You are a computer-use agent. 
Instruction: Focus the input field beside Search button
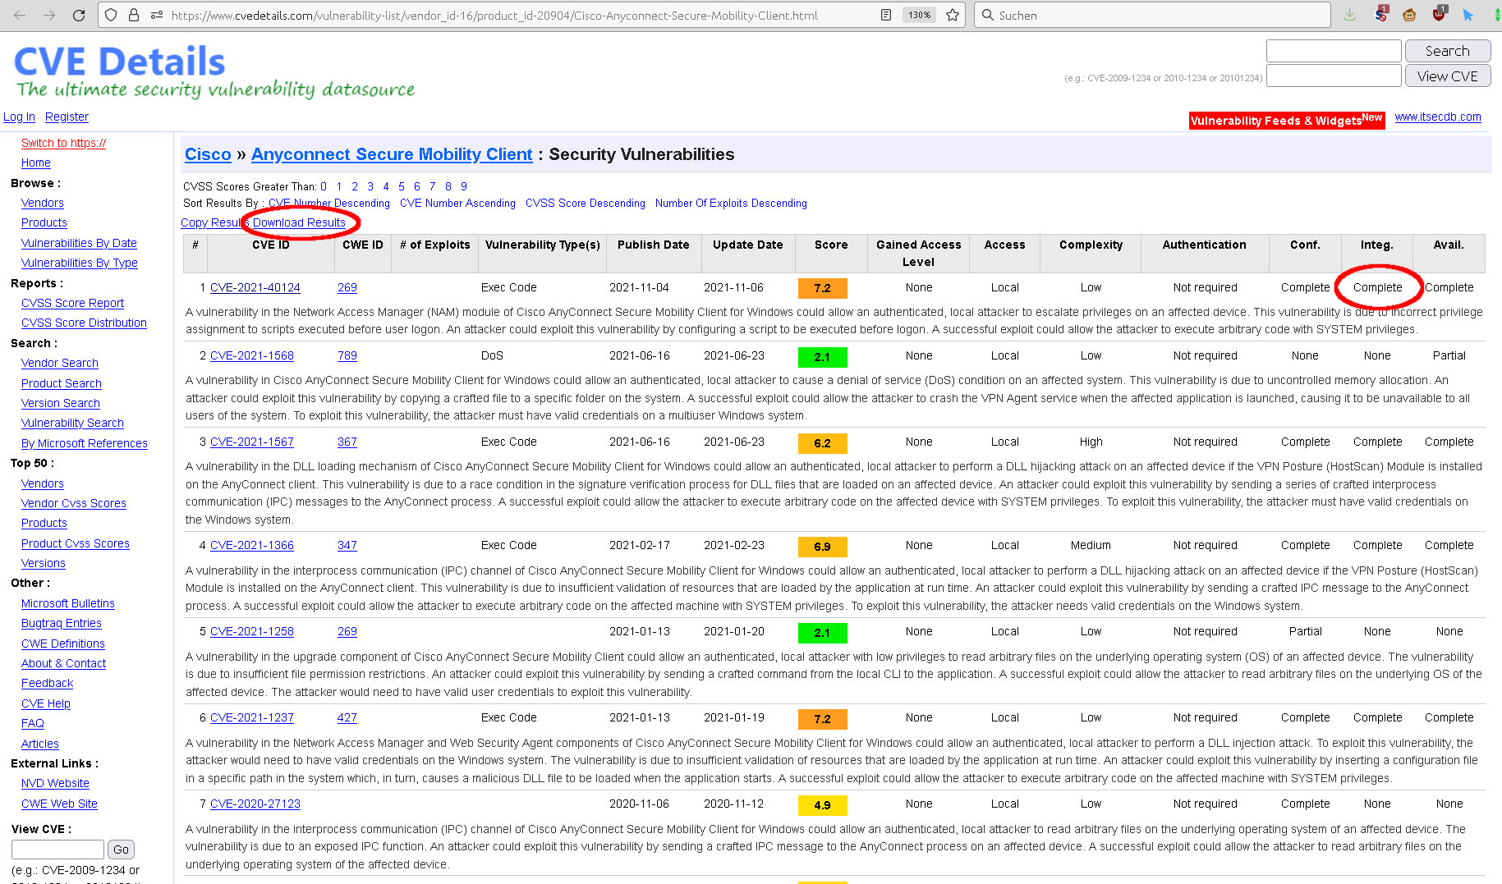(1333, 51)
